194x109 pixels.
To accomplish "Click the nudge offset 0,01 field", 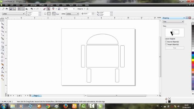I will (x=88, y=14).
